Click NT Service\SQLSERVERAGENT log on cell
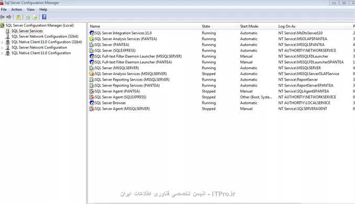The height and width of the screenshot is (204, 355). tap(303, 109)
